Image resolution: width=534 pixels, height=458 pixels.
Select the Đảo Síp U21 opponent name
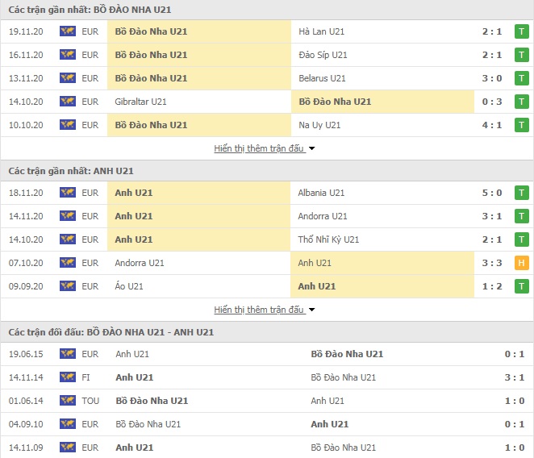pos(323,55)
